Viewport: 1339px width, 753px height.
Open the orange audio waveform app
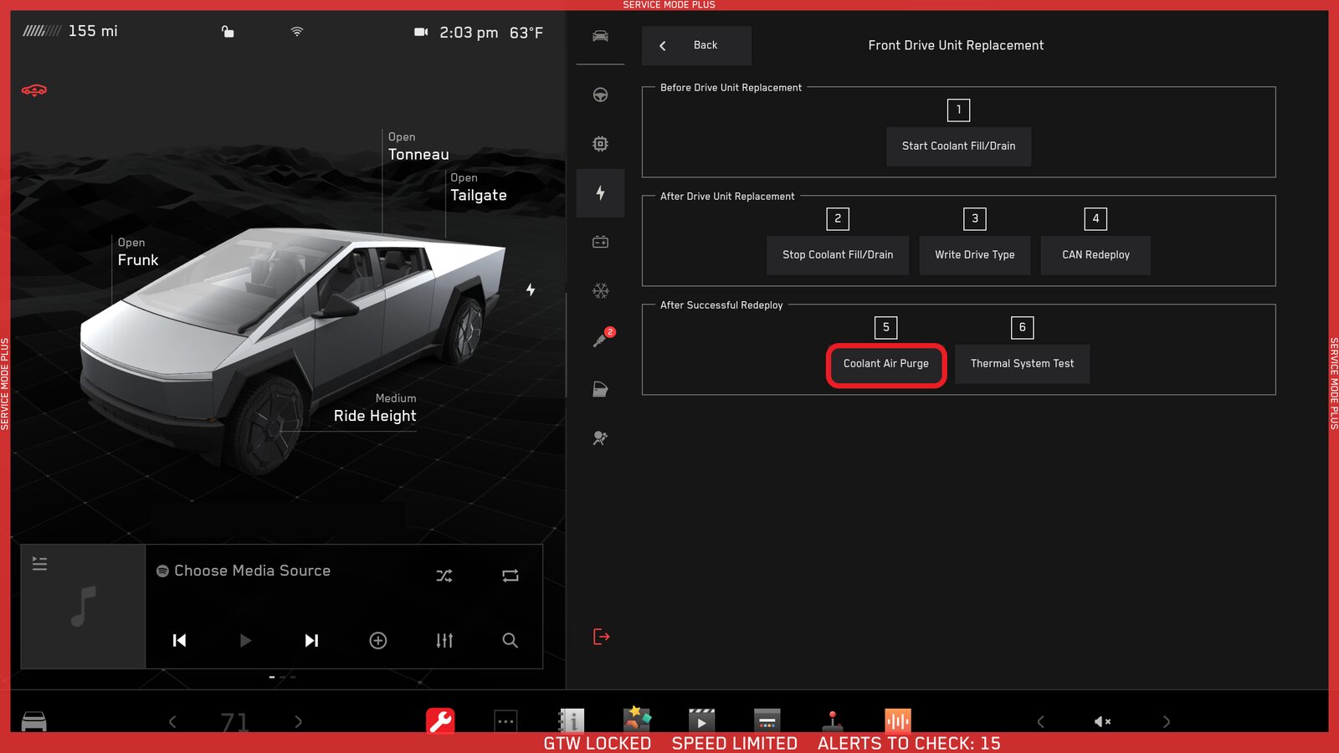(x=898, y=720)
